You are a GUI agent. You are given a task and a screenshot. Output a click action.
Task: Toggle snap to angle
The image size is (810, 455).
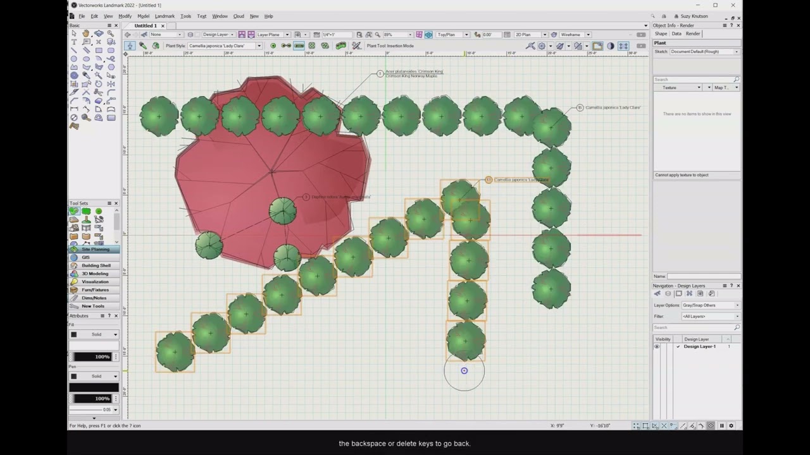655,426
